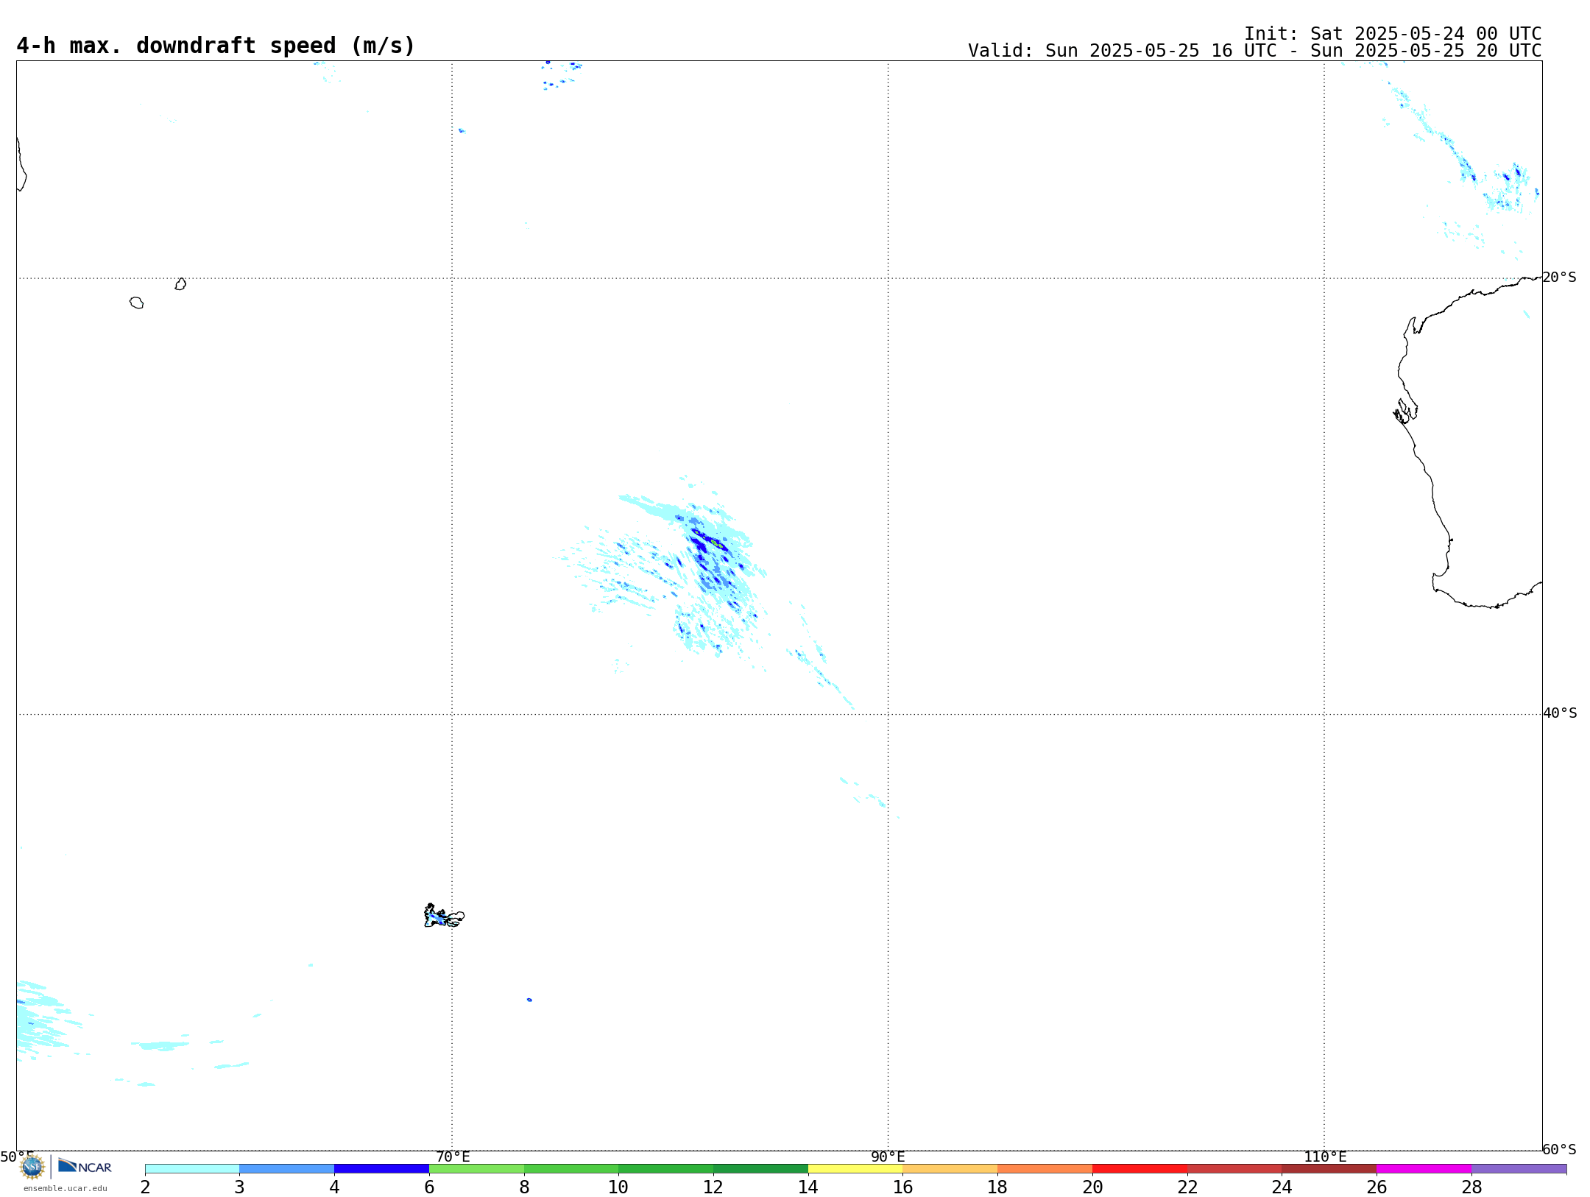Screen dimensions: 1590x1197
Task: Choose the bright red 20–22 m/s swatch
Action: pos(1139,1168)
